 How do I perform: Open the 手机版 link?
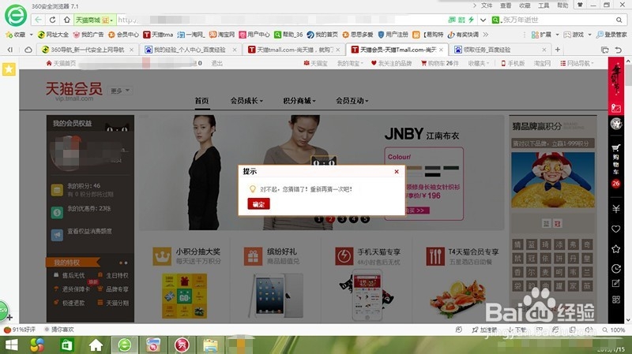pos(513,63)
